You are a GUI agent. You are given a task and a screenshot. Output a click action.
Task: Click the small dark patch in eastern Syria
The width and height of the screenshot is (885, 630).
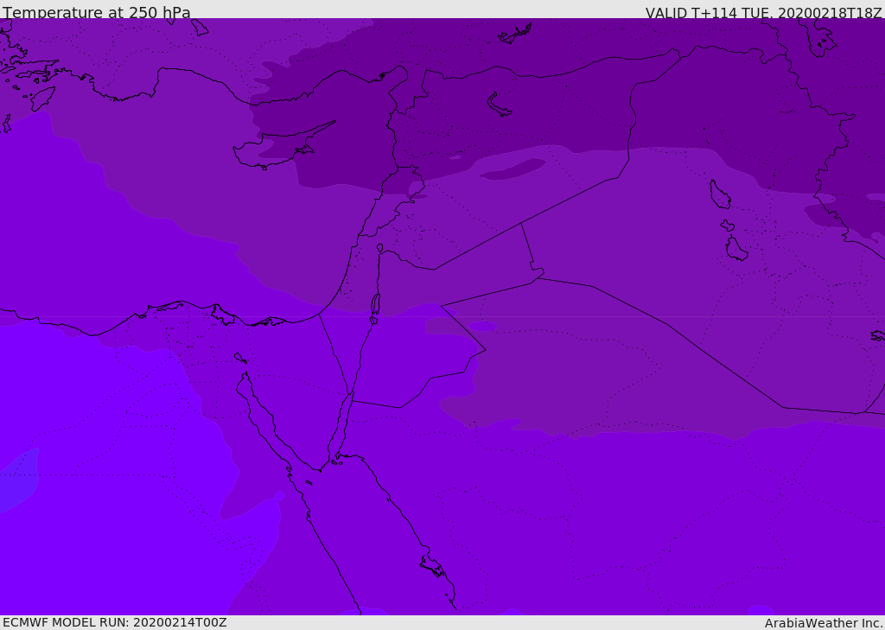pos(513,169)
